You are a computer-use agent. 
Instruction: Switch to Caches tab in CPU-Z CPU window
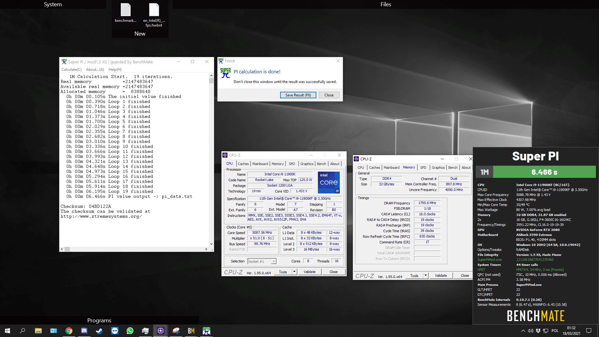pyautogui.click(x=243, y=164)
